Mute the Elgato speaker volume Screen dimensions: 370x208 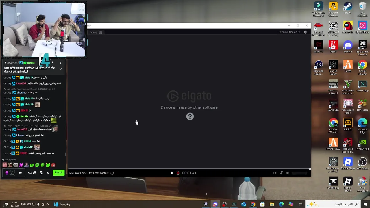point(287,173)
